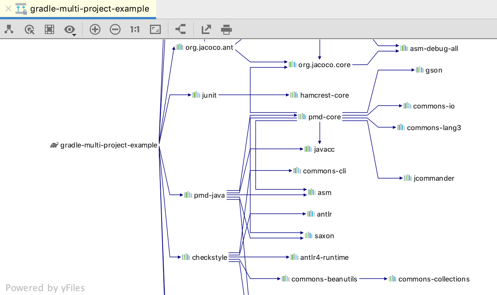Open the dependency analysis branch icon

tap(180, 29)
